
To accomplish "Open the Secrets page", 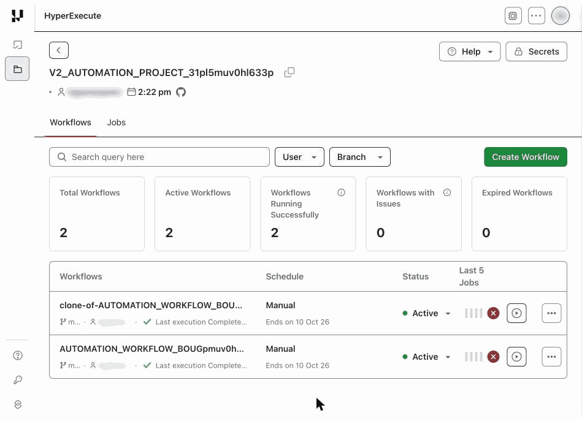I will click(536, 51).
